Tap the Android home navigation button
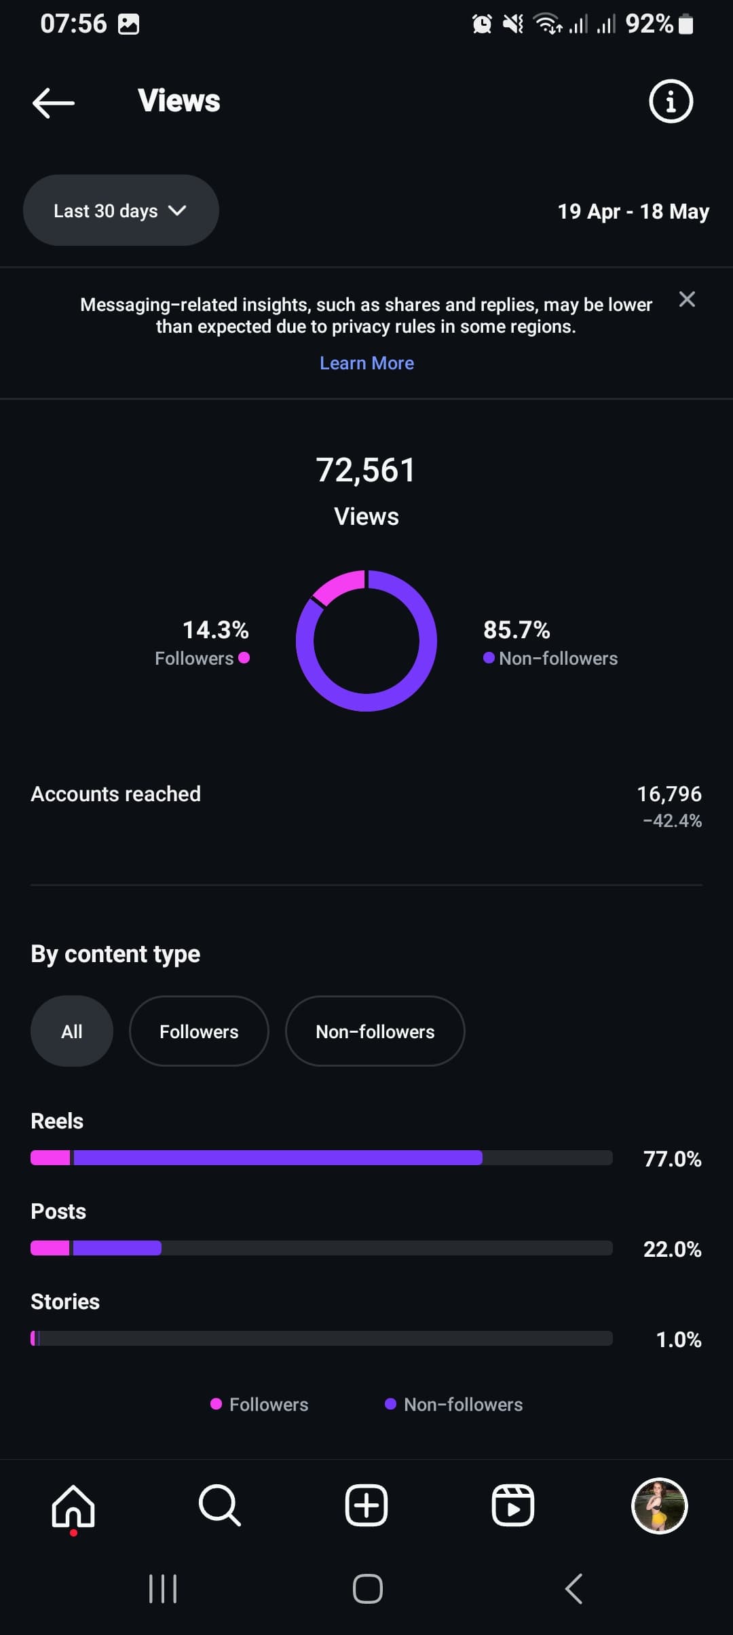Viewport: 733px width, 1635px height. click(367, 1589)
